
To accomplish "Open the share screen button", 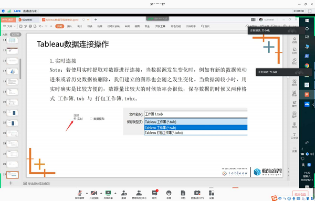I will point(108,193).
